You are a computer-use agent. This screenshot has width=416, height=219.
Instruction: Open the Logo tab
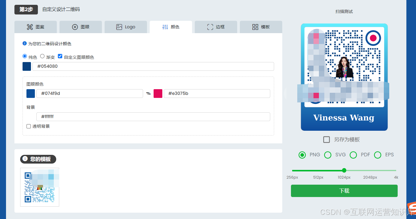126,27
